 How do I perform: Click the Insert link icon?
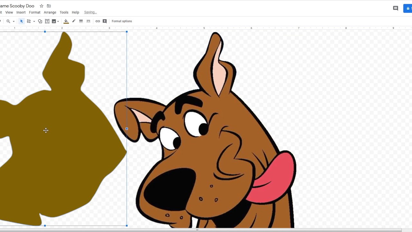click(98, 21)
